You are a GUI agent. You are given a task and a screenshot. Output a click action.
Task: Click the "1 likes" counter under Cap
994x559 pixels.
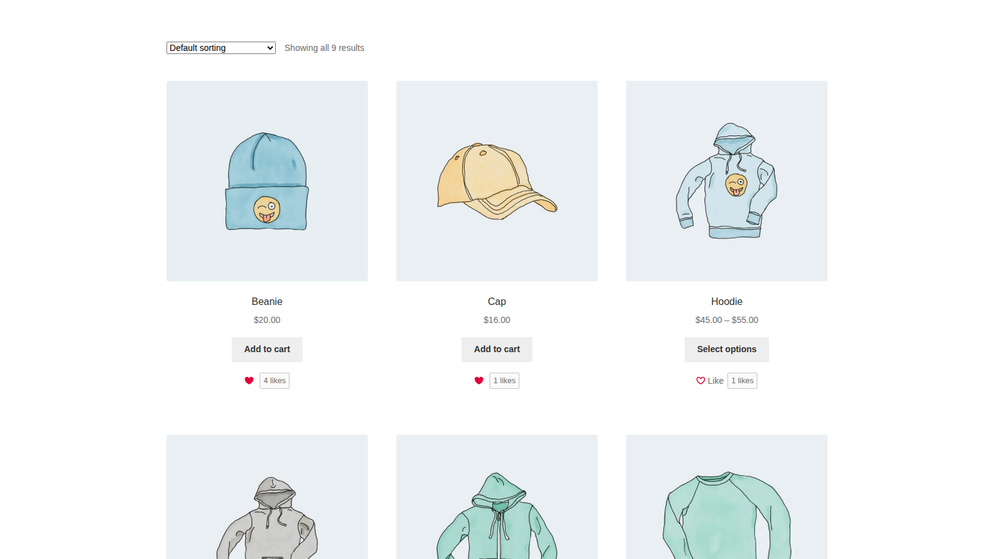(504, 381)
